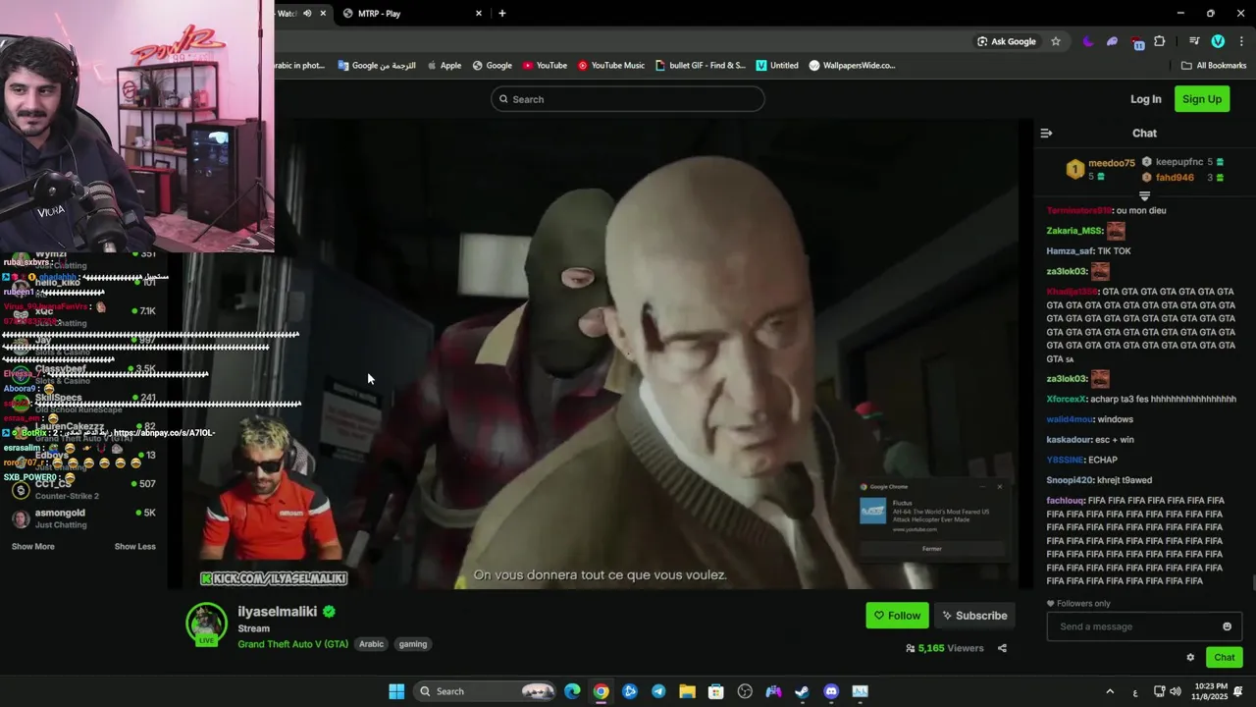Screen dimensions: 1256x707
Task: Open asmongold channel in sidebar
Action: pyautogui.click(x=83, y=518)
